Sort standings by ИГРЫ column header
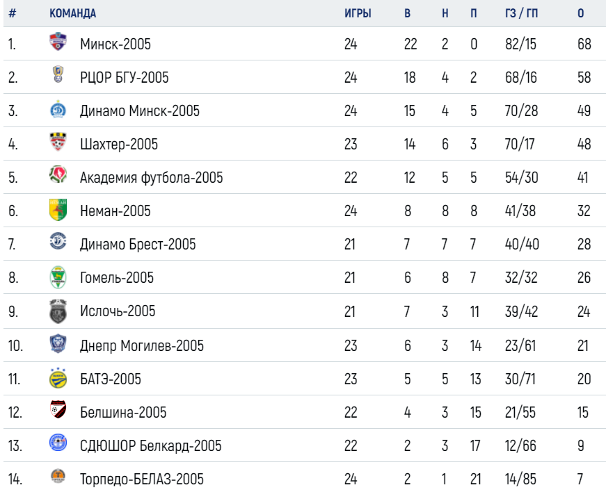The width and height of the screenshot is (606, 492). click(x=358, y=13)
